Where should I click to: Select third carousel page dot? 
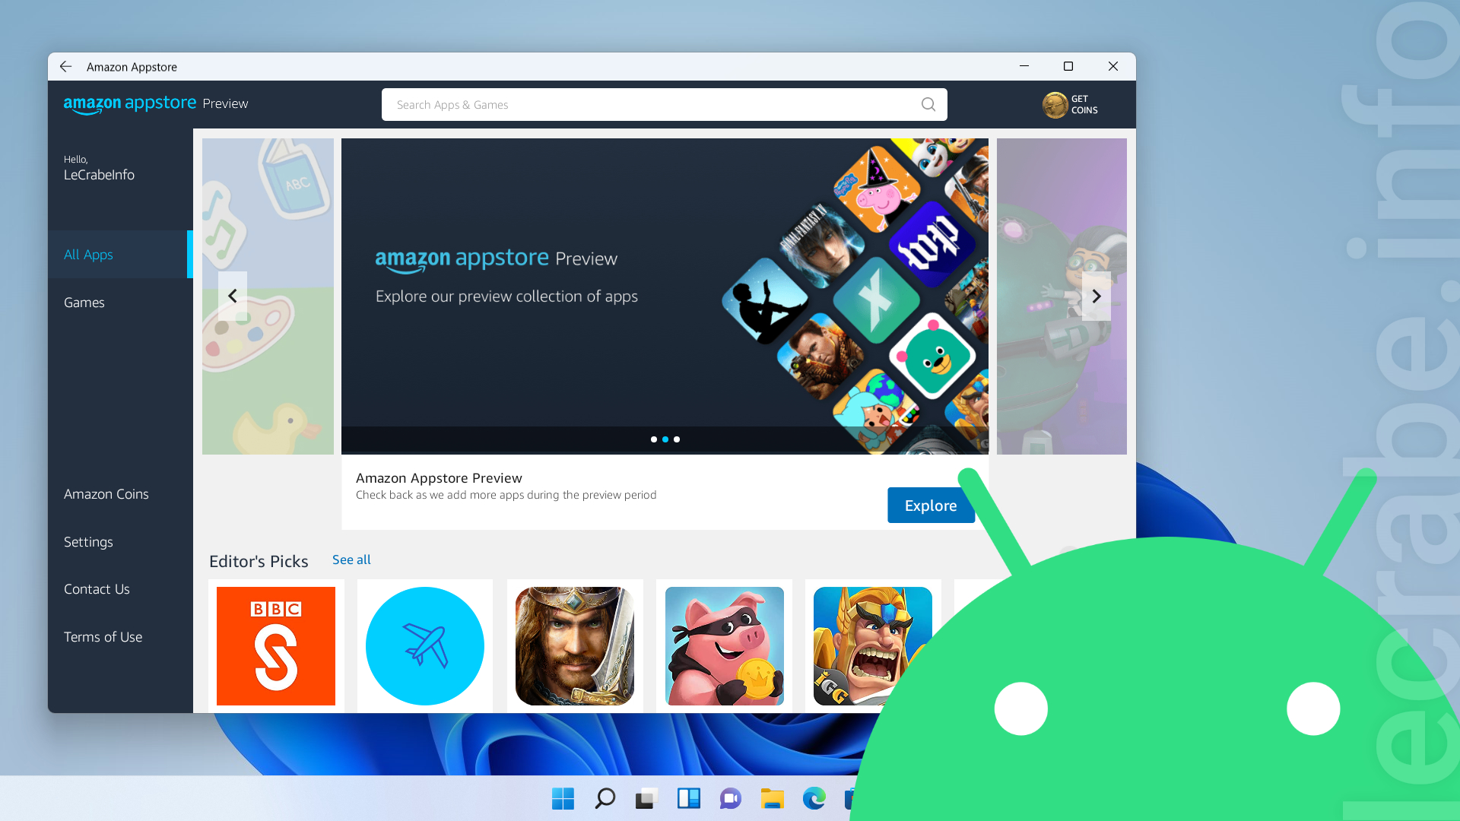pos(677,439)
